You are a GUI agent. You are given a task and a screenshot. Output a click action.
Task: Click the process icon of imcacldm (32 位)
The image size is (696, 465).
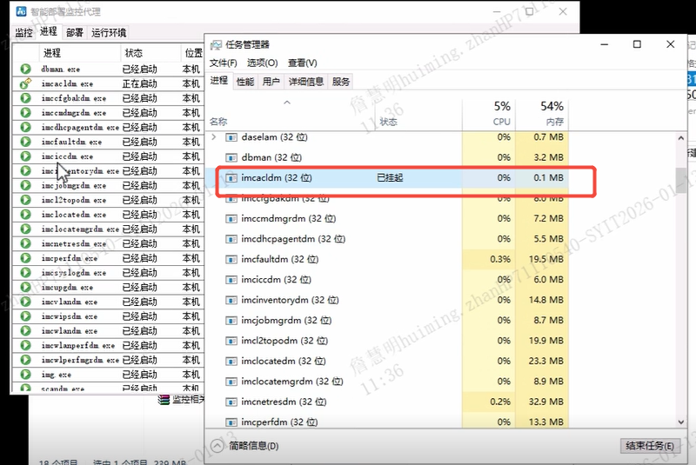(x=231, y=177)
